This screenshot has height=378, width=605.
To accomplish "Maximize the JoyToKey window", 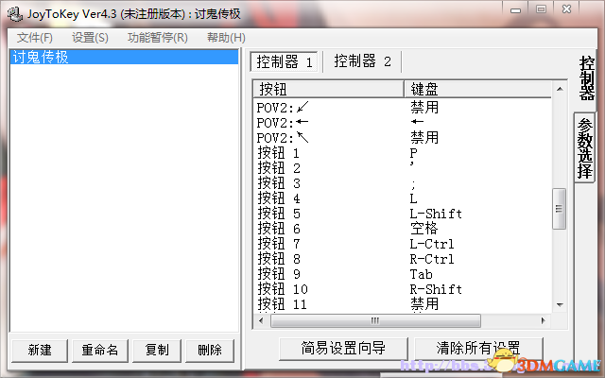I will click(541, 9).
